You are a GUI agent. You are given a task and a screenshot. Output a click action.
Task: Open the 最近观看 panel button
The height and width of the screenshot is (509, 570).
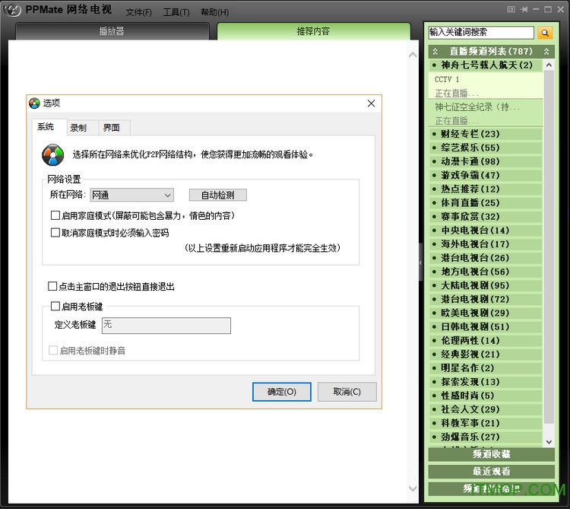click(x=492, y=472)
